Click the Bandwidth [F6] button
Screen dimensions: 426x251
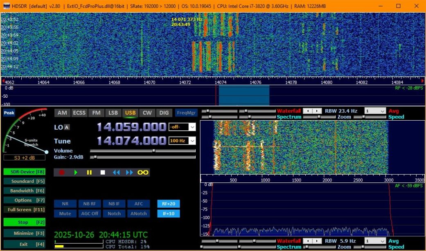(24, 190)
